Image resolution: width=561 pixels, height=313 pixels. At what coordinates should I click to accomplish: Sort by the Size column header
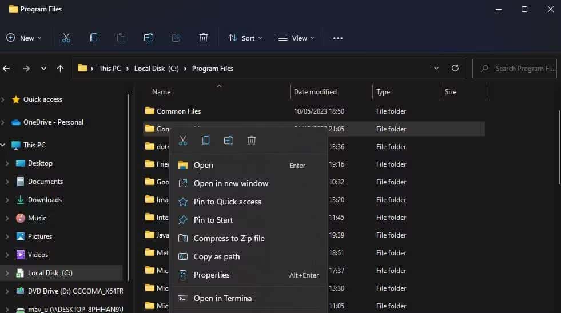pos(451,92)
